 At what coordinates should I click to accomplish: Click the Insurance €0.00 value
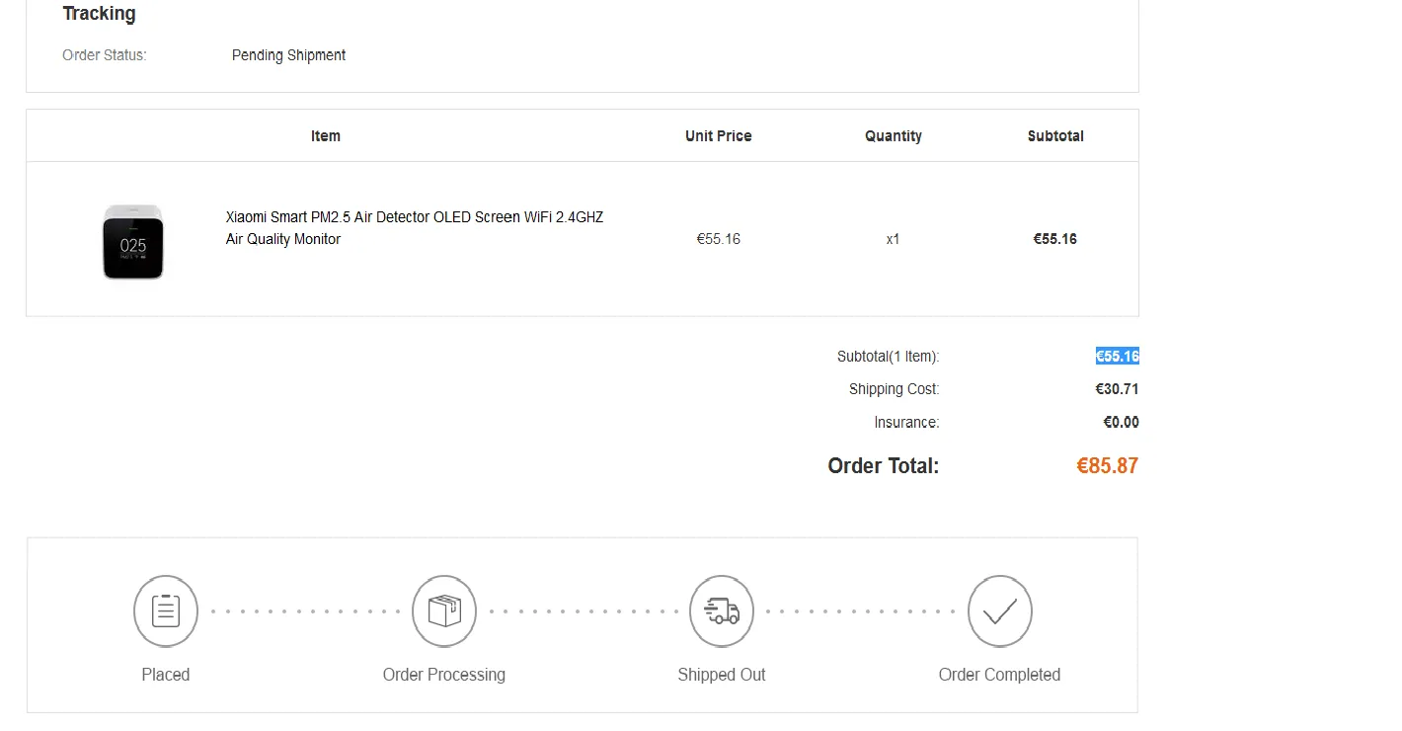[x=1121, y=423]
